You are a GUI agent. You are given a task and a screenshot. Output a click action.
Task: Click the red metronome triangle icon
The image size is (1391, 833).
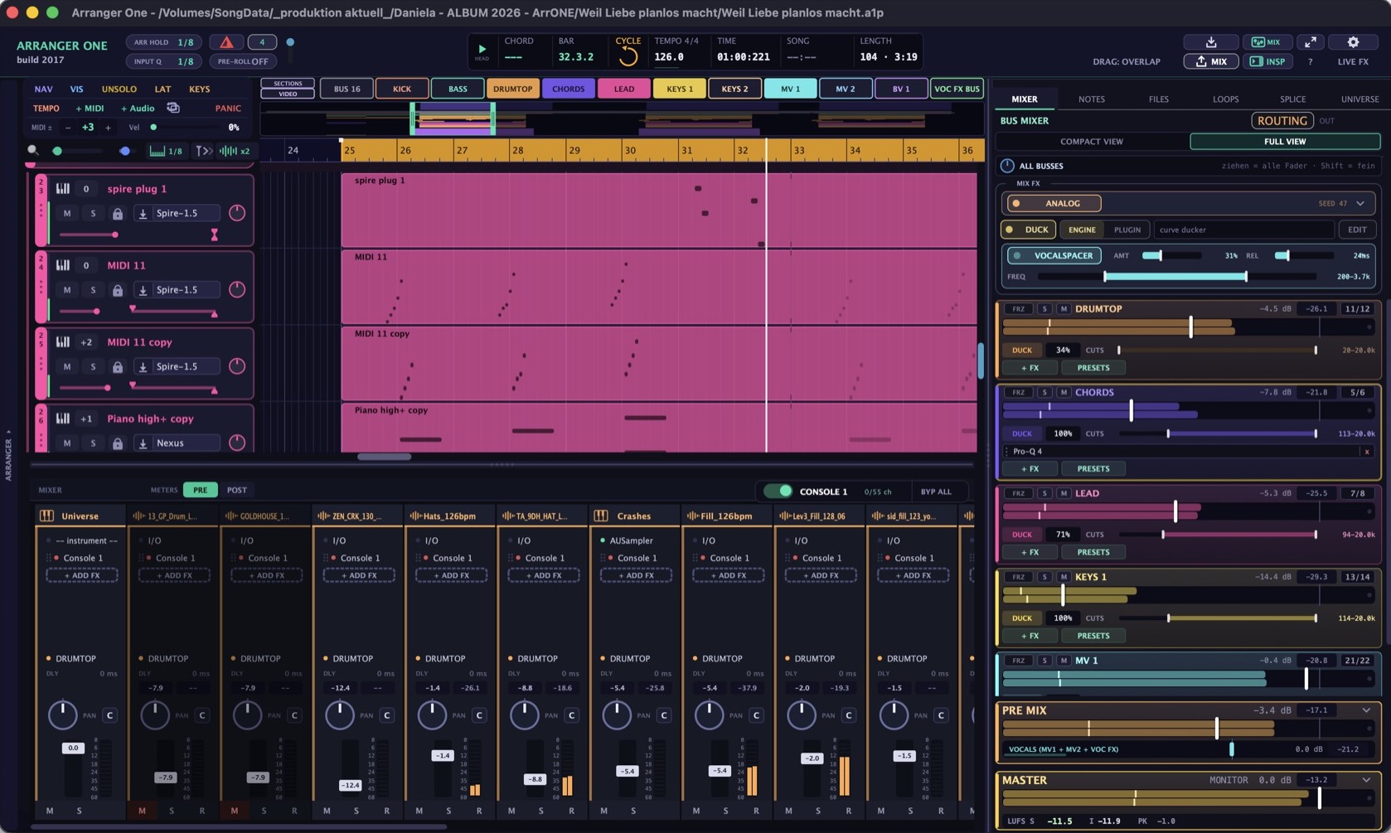click(x=226, y=42)
